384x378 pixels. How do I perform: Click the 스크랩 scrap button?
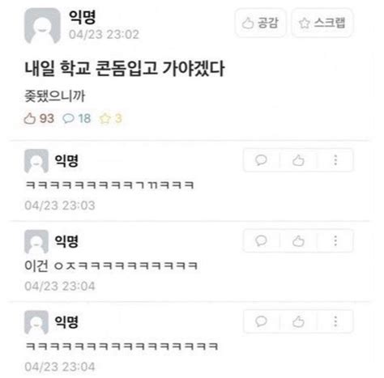(x=322, y=23)
